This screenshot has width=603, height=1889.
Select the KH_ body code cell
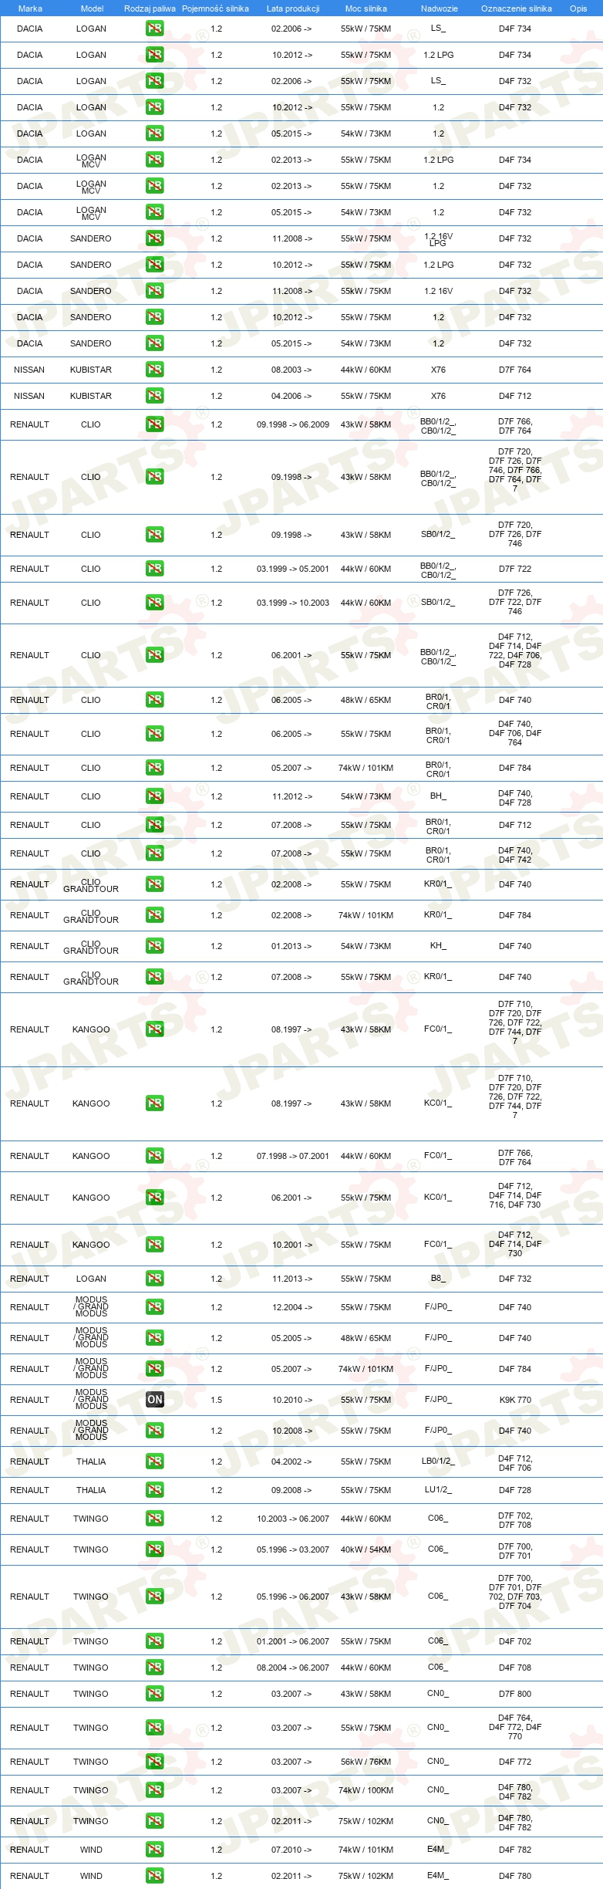coord(438,945)
